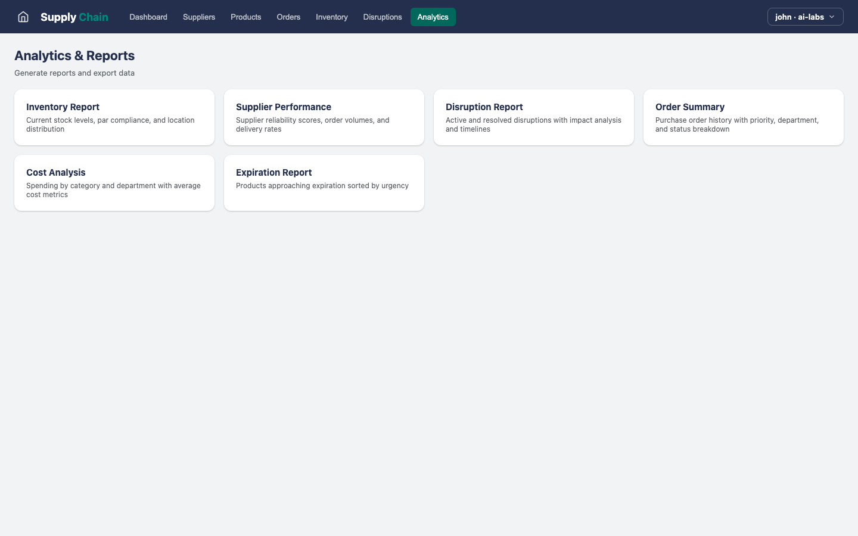Expand the john · ai-labs user menu
The image size is (858, 536).
pyautogui.click(x=804, y=17)
